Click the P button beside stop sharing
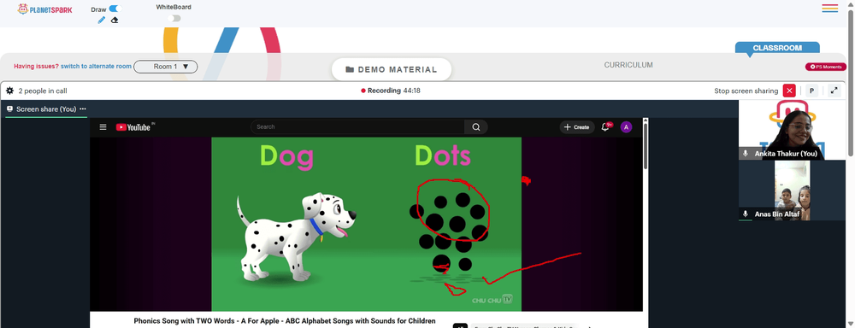 tap(811, 91)
